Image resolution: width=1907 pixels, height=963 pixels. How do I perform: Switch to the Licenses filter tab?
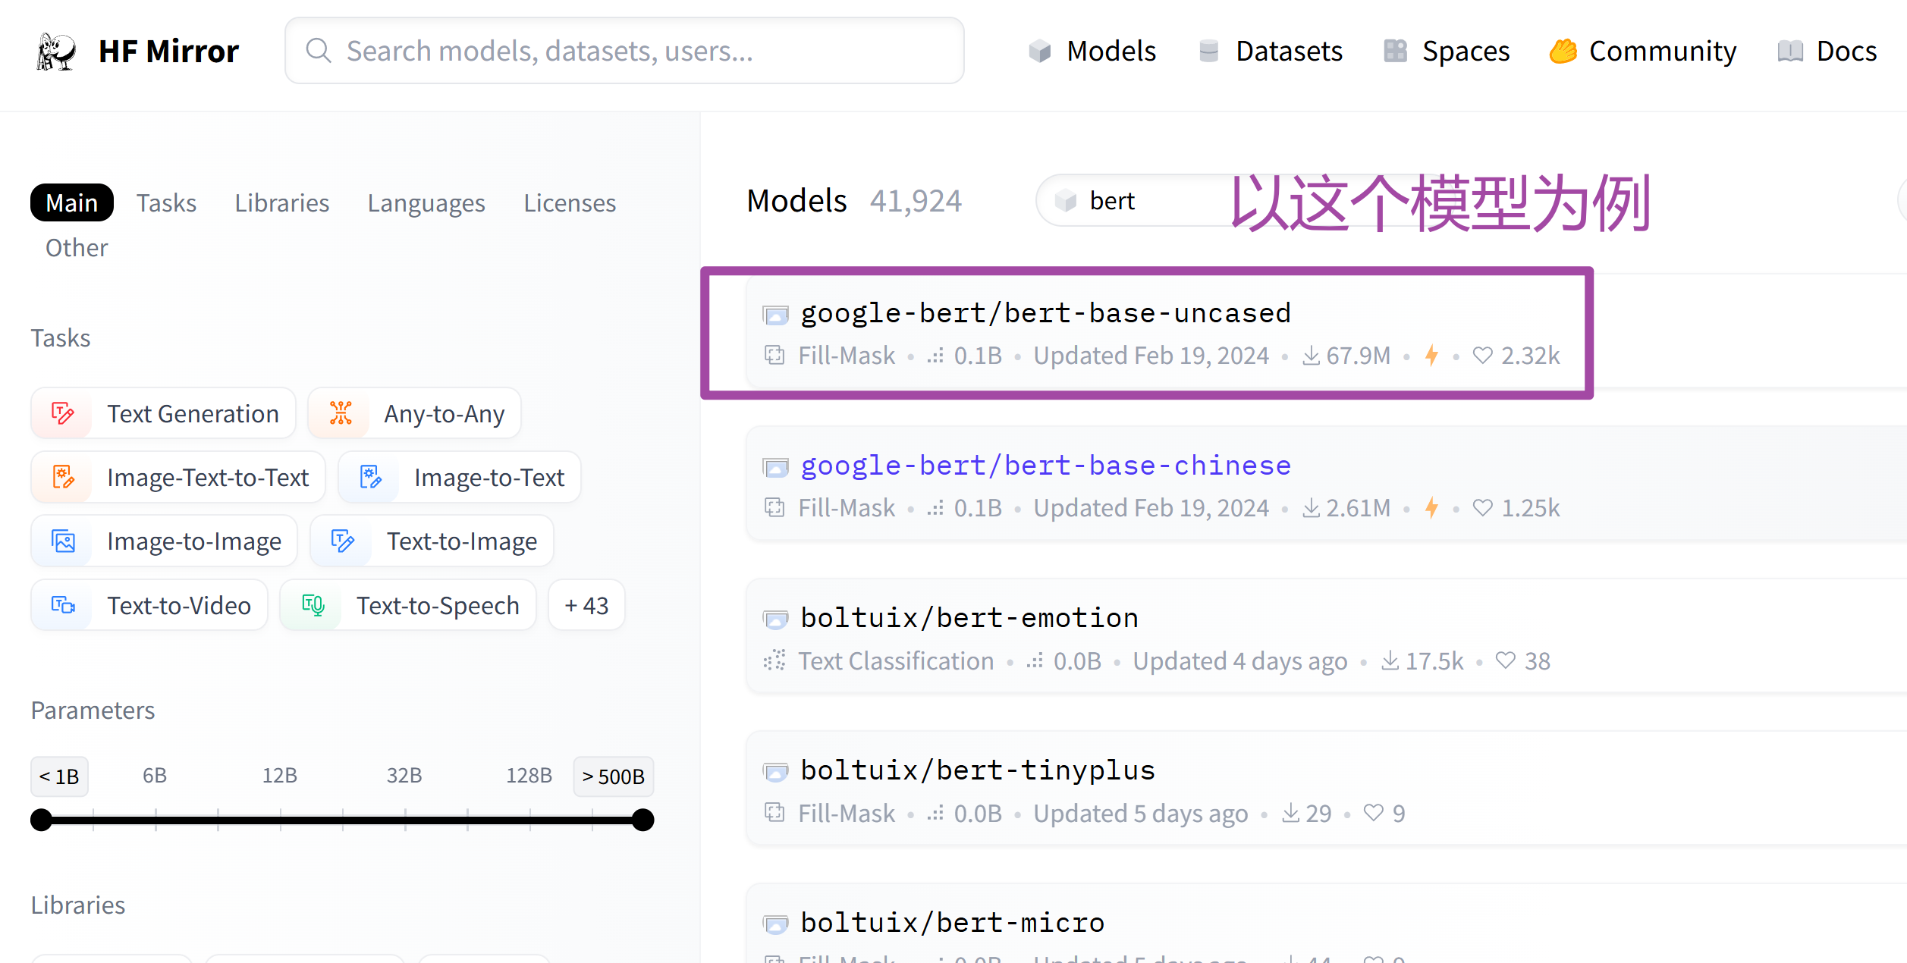(569, 203)
